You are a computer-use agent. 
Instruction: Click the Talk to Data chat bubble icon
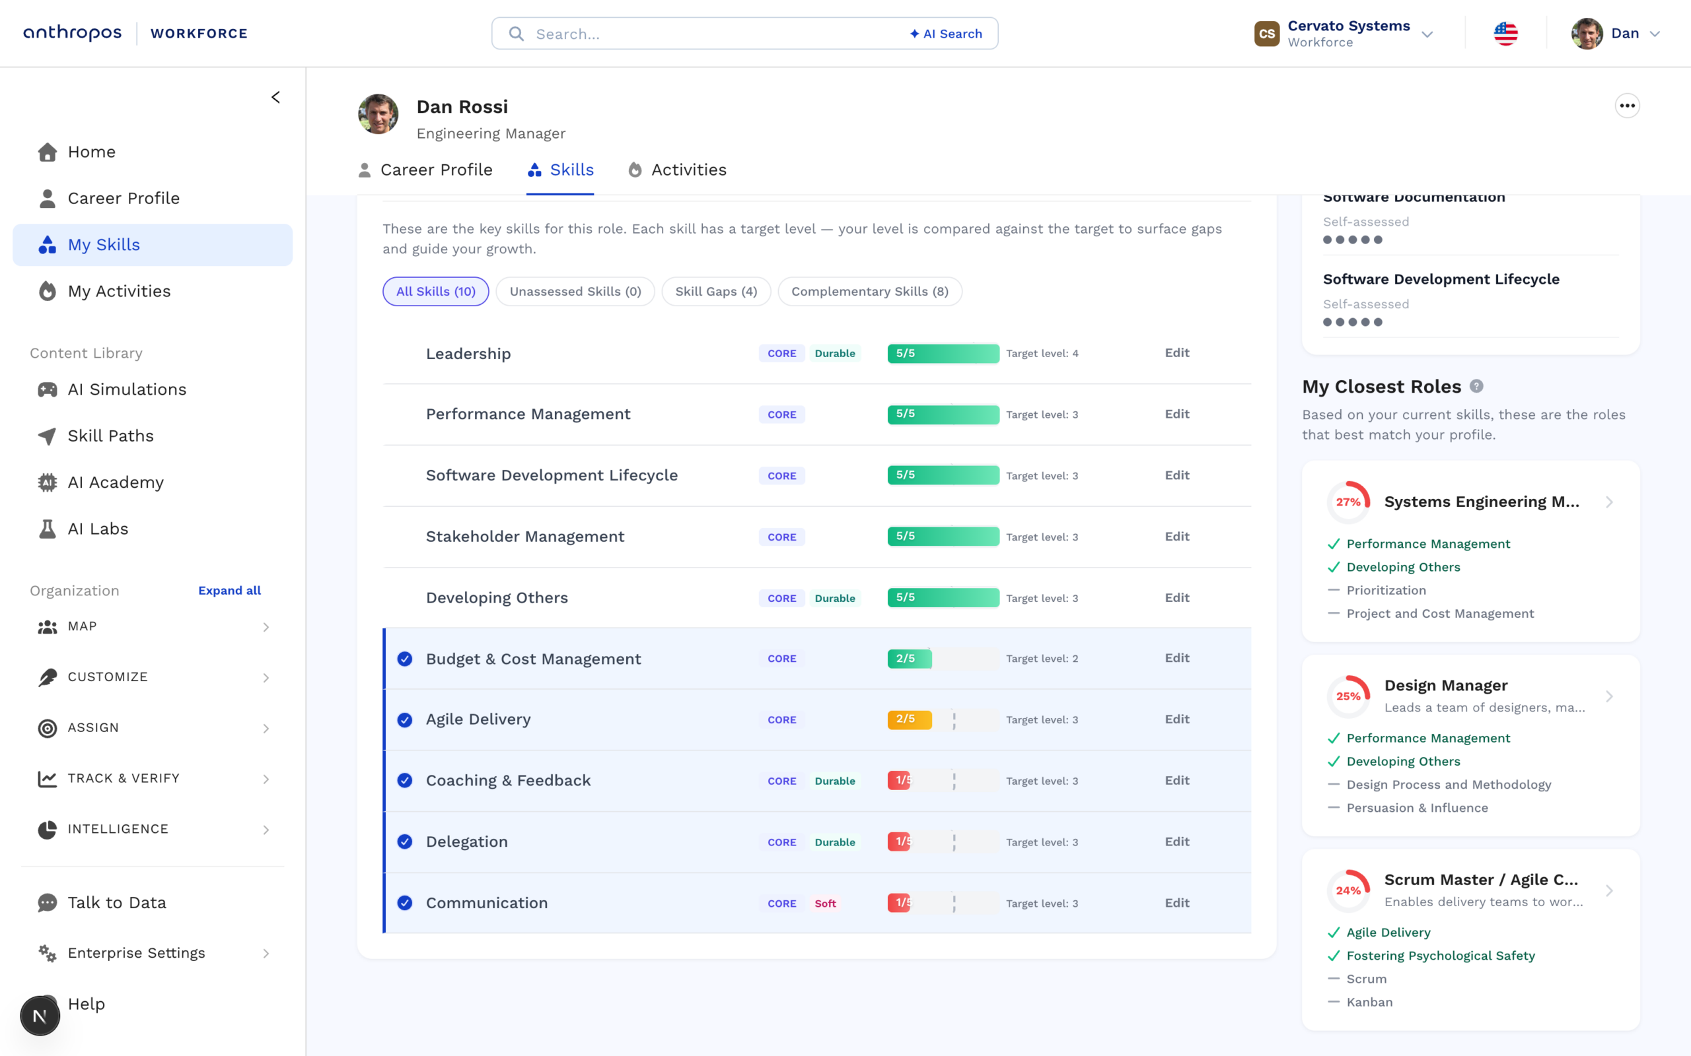(48, 902)
